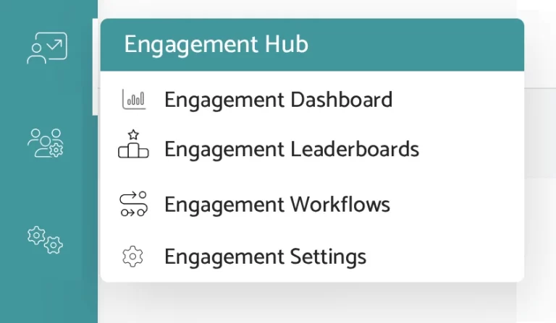The height and width of the screenshot is (323, 556).
Task: Click the presenter chart icon in sidebar
Action: [47, 48]
